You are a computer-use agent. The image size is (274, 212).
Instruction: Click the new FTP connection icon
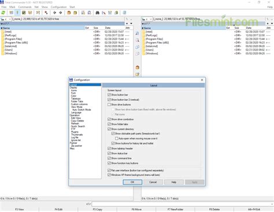89,13
